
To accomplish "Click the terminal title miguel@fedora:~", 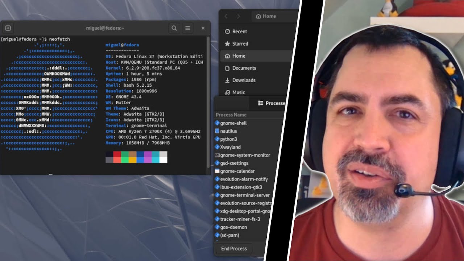I will click(105, 28).
